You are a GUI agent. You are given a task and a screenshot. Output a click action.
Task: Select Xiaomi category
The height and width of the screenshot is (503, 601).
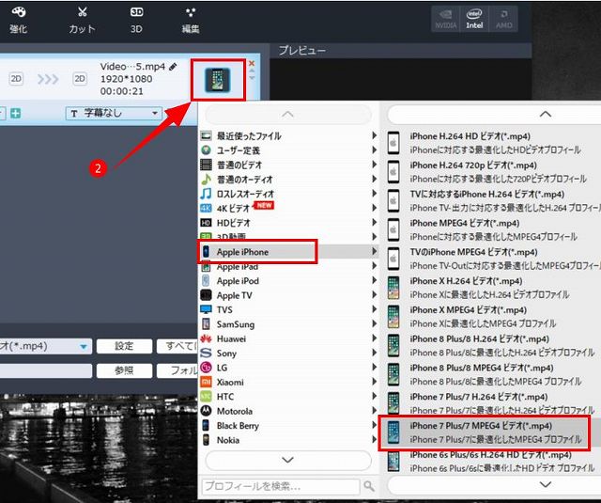coord(287,382)
